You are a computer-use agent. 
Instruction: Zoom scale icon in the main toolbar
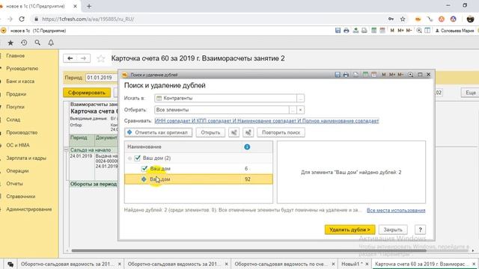[x=419, y=31]
